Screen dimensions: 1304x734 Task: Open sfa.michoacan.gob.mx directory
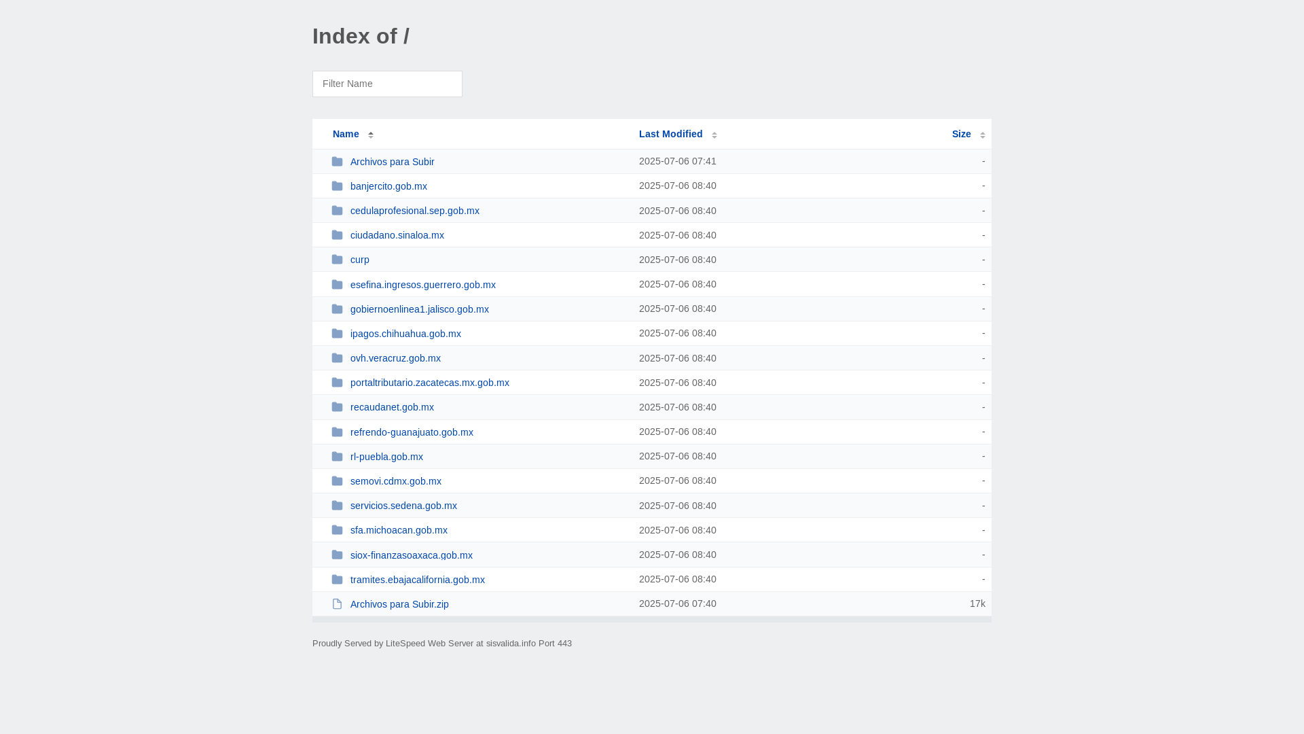[399, 530]
